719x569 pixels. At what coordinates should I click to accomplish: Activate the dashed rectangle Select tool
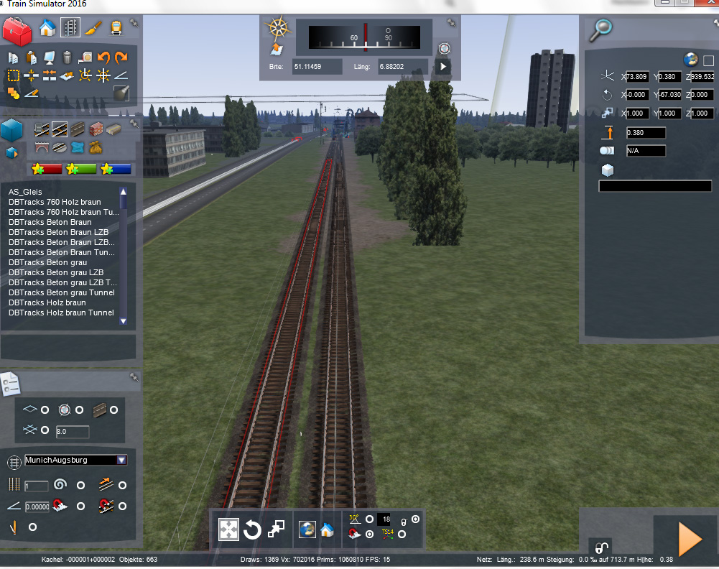coord(14,75)
